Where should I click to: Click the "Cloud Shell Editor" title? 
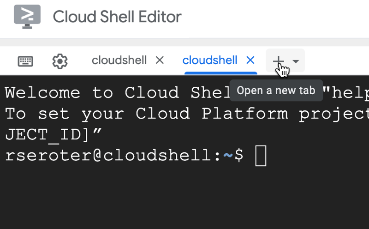(x=117, y=17)
